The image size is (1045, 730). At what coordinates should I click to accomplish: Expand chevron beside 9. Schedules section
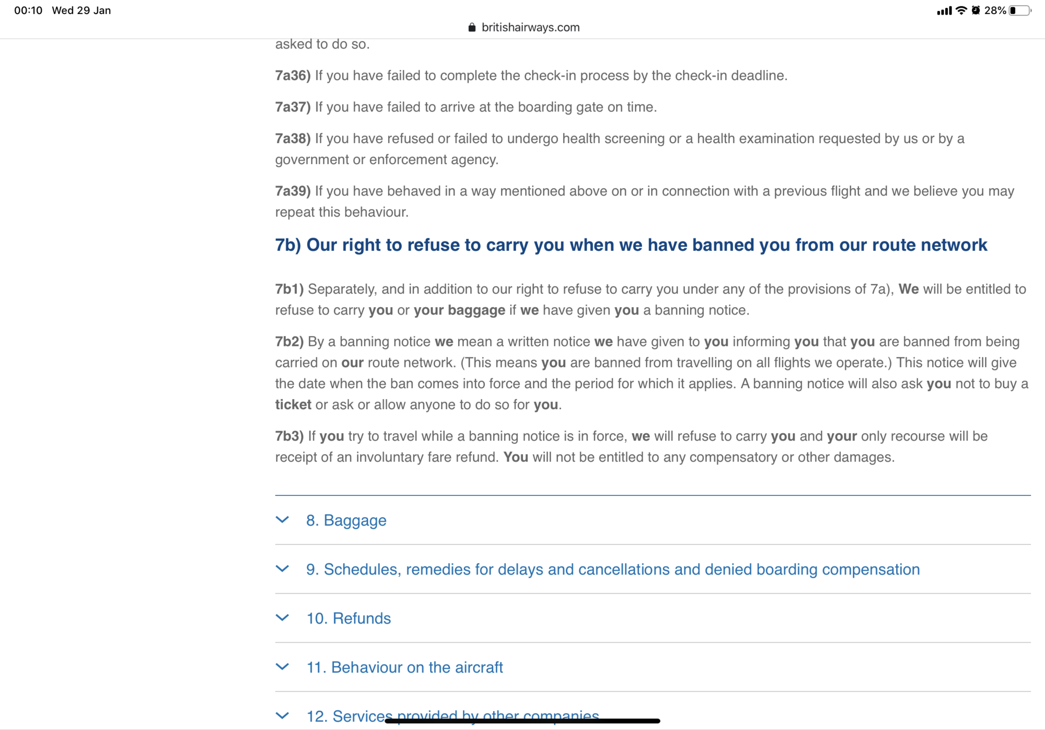coord(282,569)
